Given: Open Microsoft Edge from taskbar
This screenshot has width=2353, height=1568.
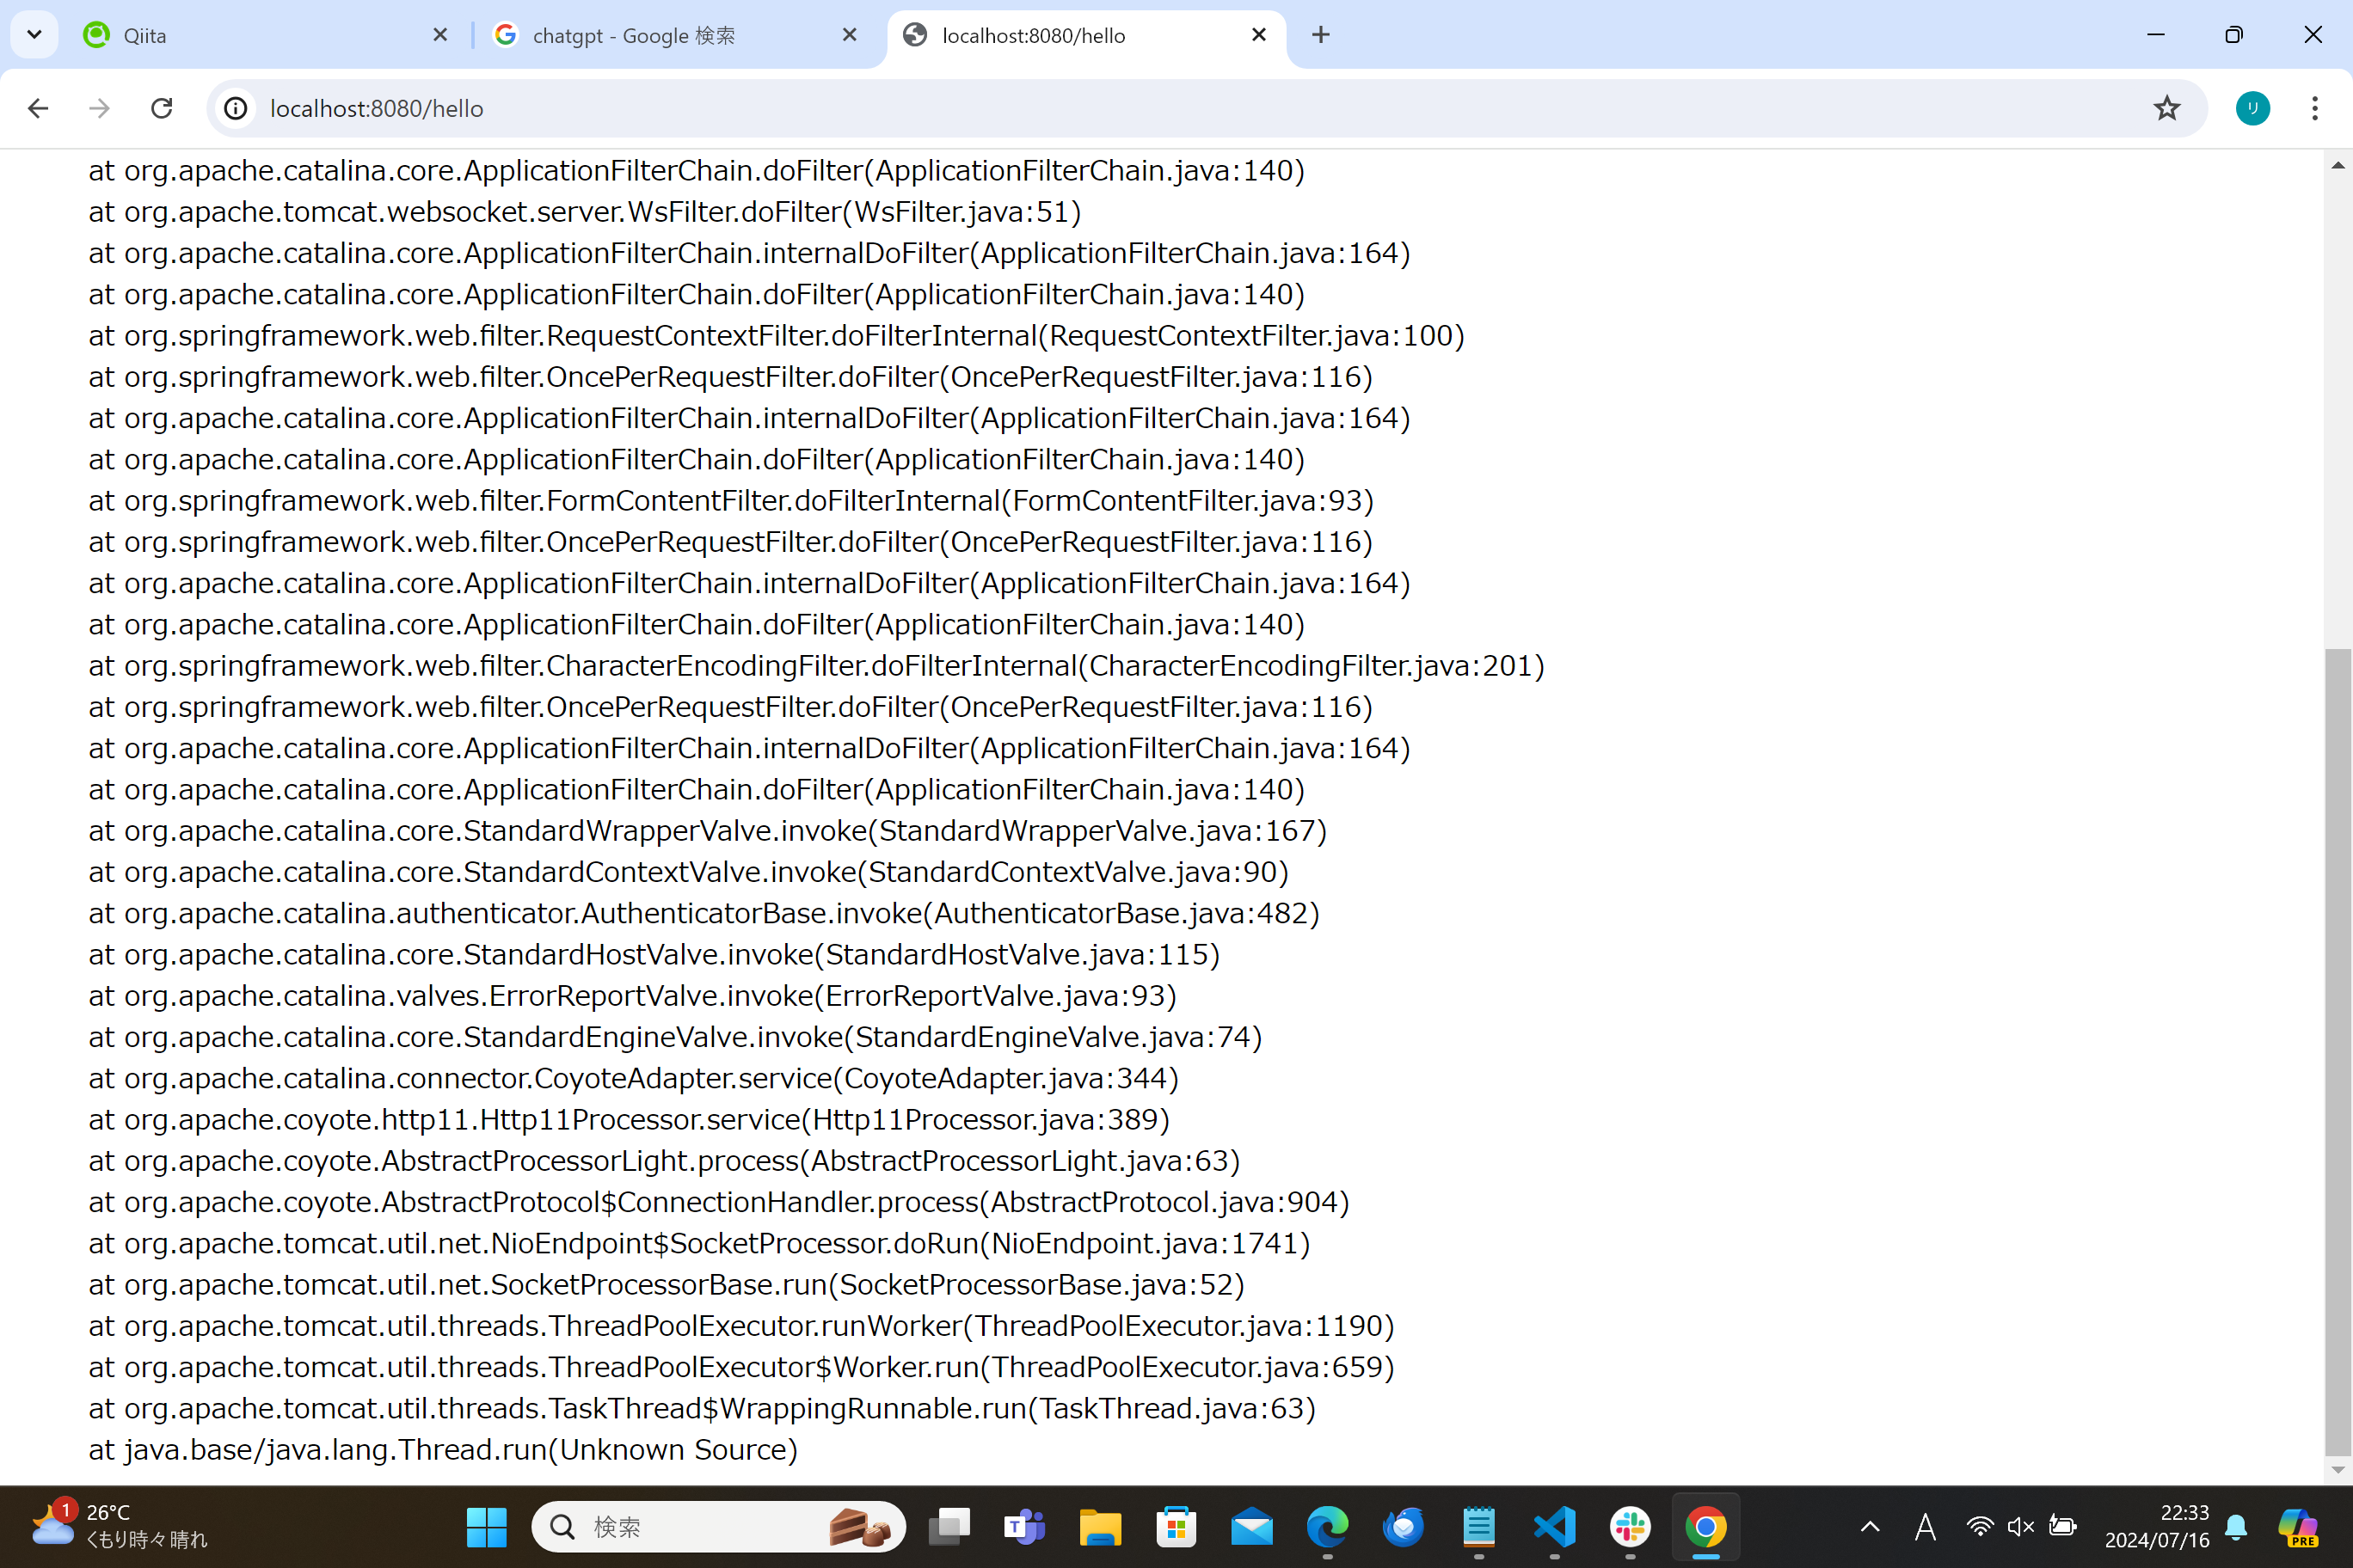Looking at the screenshot, I should [1326, 1526].
